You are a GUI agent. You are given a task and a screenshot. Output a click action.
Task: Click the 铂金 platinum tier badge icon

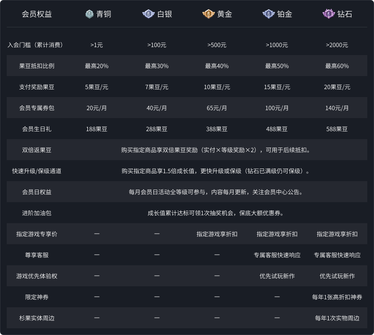(x=269, y=14)
